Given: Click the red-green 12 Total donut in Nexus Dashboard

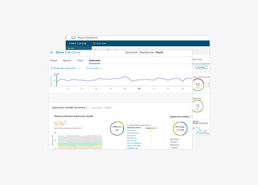Looking at the screenshot, I should (198, 85).
